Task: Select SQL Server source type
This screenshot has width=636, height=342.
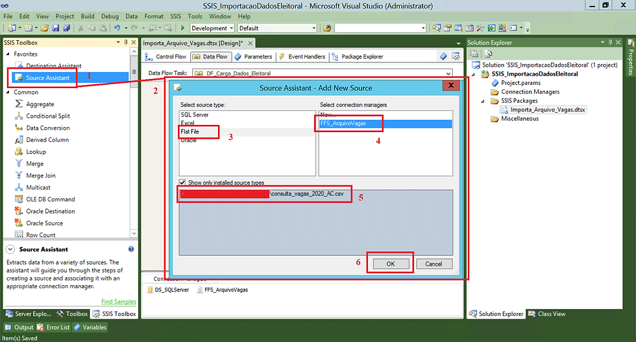Action: [x=247, y=115]
